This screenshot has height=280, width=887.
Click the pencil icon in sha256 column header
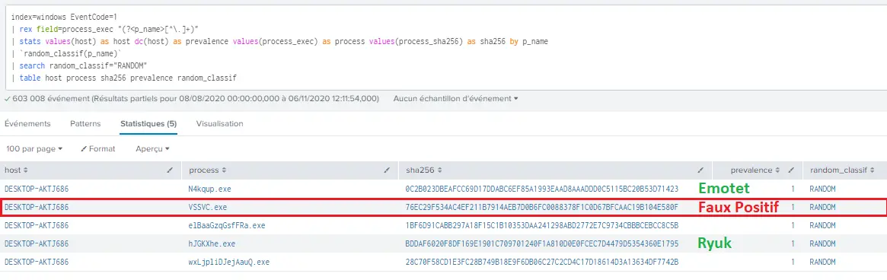[x=700, y=170]
